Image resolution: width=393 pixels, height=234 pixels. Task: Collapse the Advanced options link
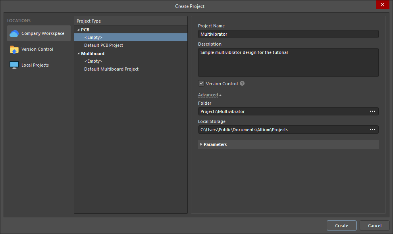coord(210,95)
